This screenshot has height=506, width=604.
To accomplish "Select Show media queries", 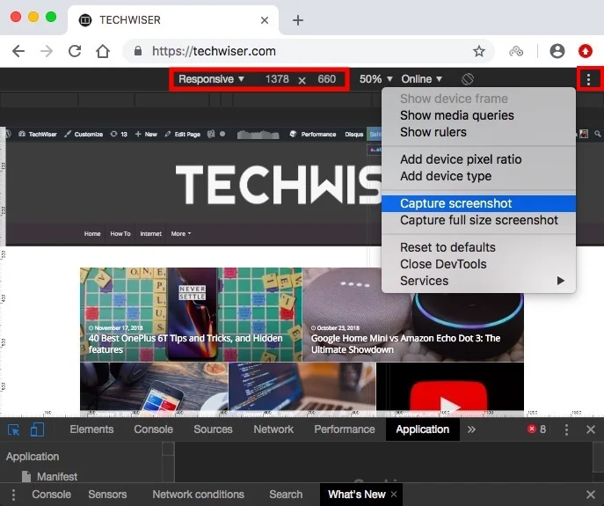I will tap(479, 115).
